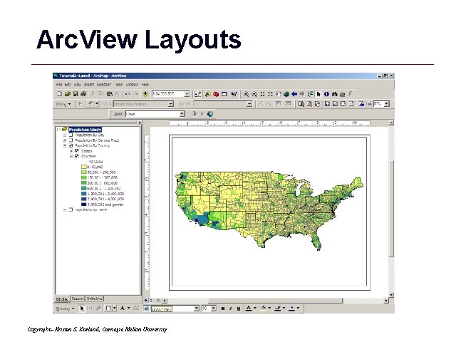
Task: Open the Effects Layer dropdown
Action: (x=182, y=114)
